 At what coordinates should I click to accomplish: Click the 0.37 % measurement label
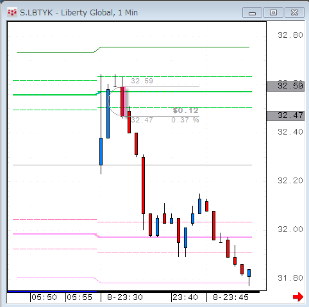click(x=185, y=120)
